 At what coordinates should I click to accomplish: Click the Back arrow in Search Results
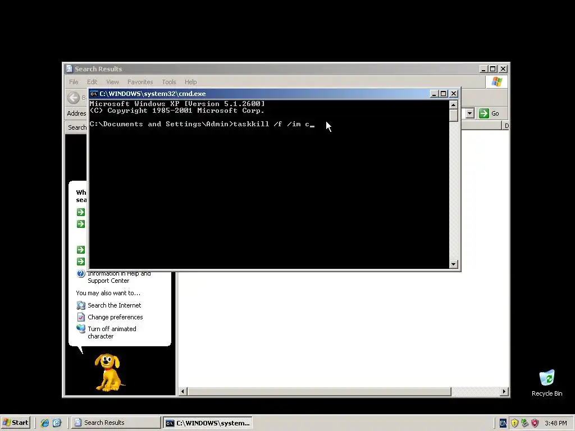(x=74, y=98)
